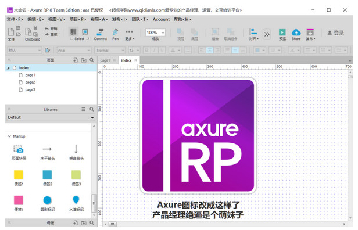Image resolution: width=358 pixels, height=230 pixels.
Task: Switch to the page1 tab
Action: 105,60
